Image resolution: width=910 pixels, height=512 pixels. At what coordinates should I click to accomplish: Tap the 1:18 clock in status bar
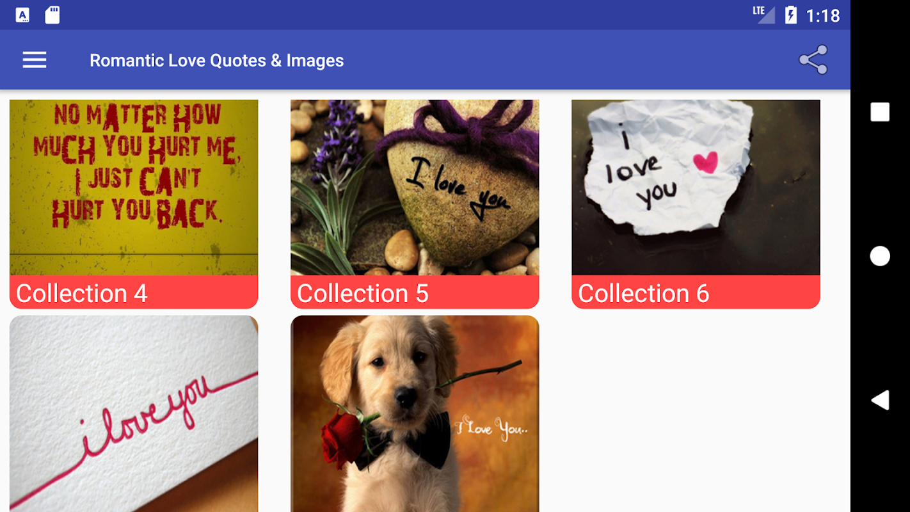coord(822,15)
